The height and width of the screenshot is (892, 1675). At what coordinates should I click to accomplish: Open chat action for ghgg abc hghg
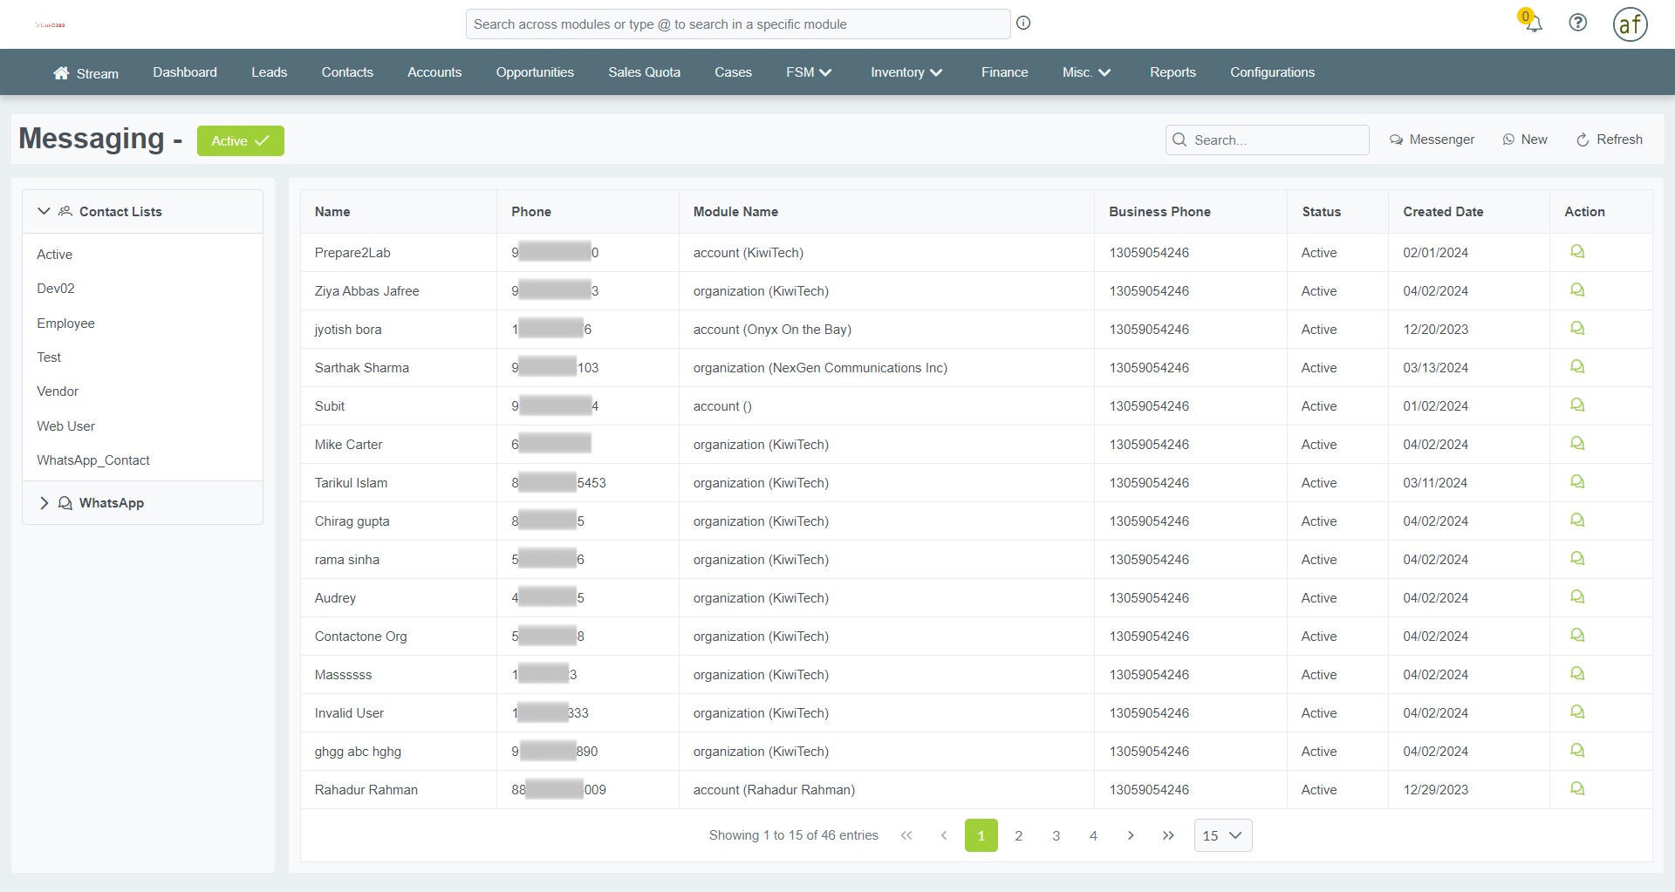click(x=1577, y=751)
